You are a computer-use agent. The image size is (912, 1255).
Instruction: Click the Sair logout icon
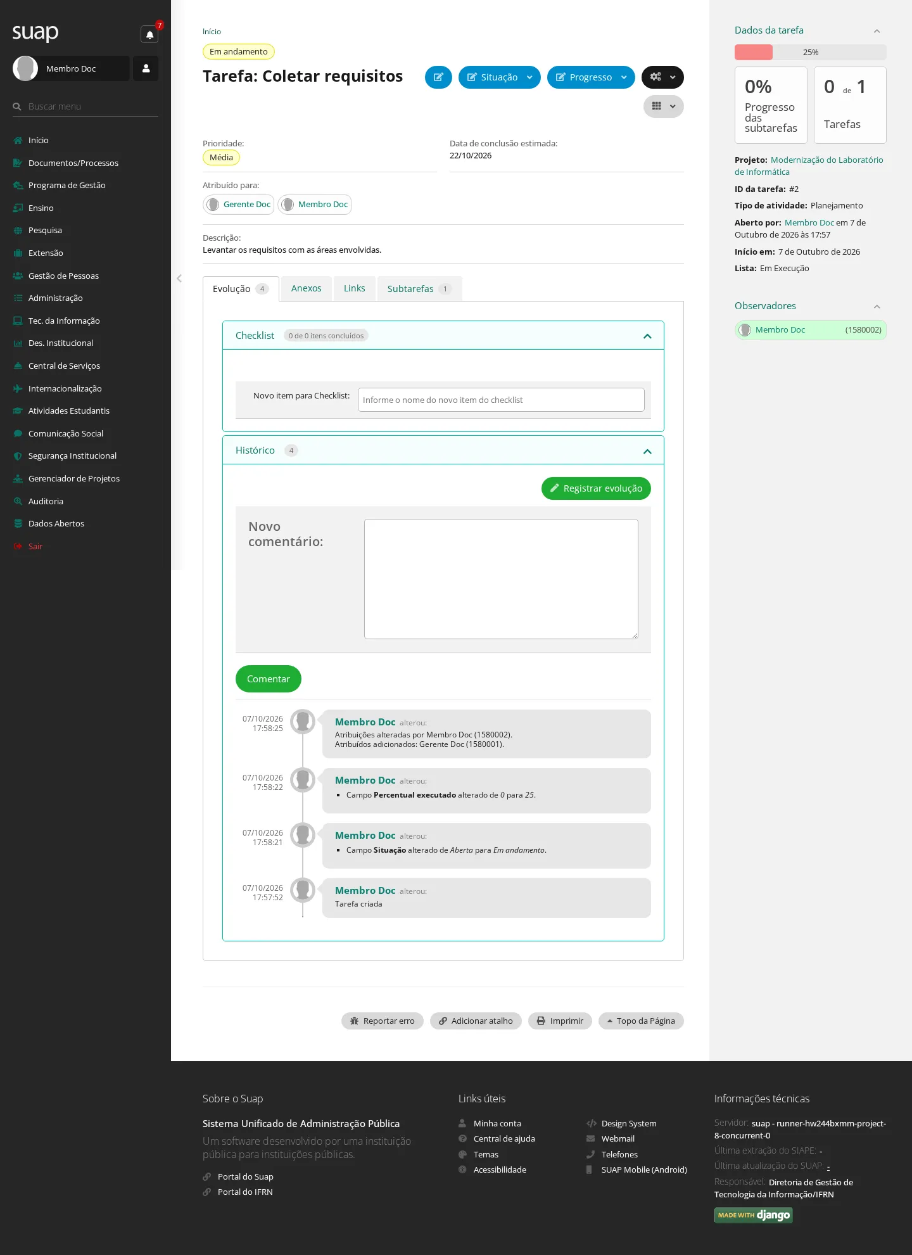[x=18, y=547]
